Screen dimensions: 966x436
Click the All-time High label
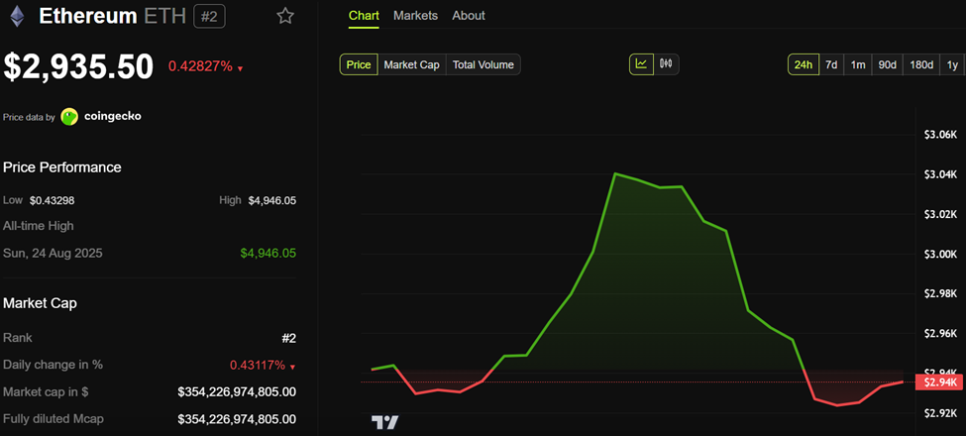click(x=39, y=226)
